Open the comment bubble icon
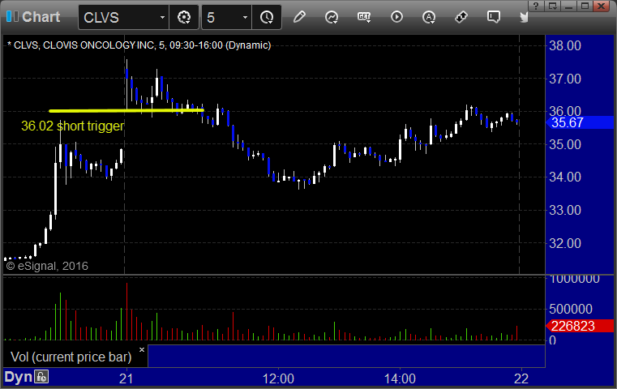Viewport: 617px width, 389px height. point(494,17)
